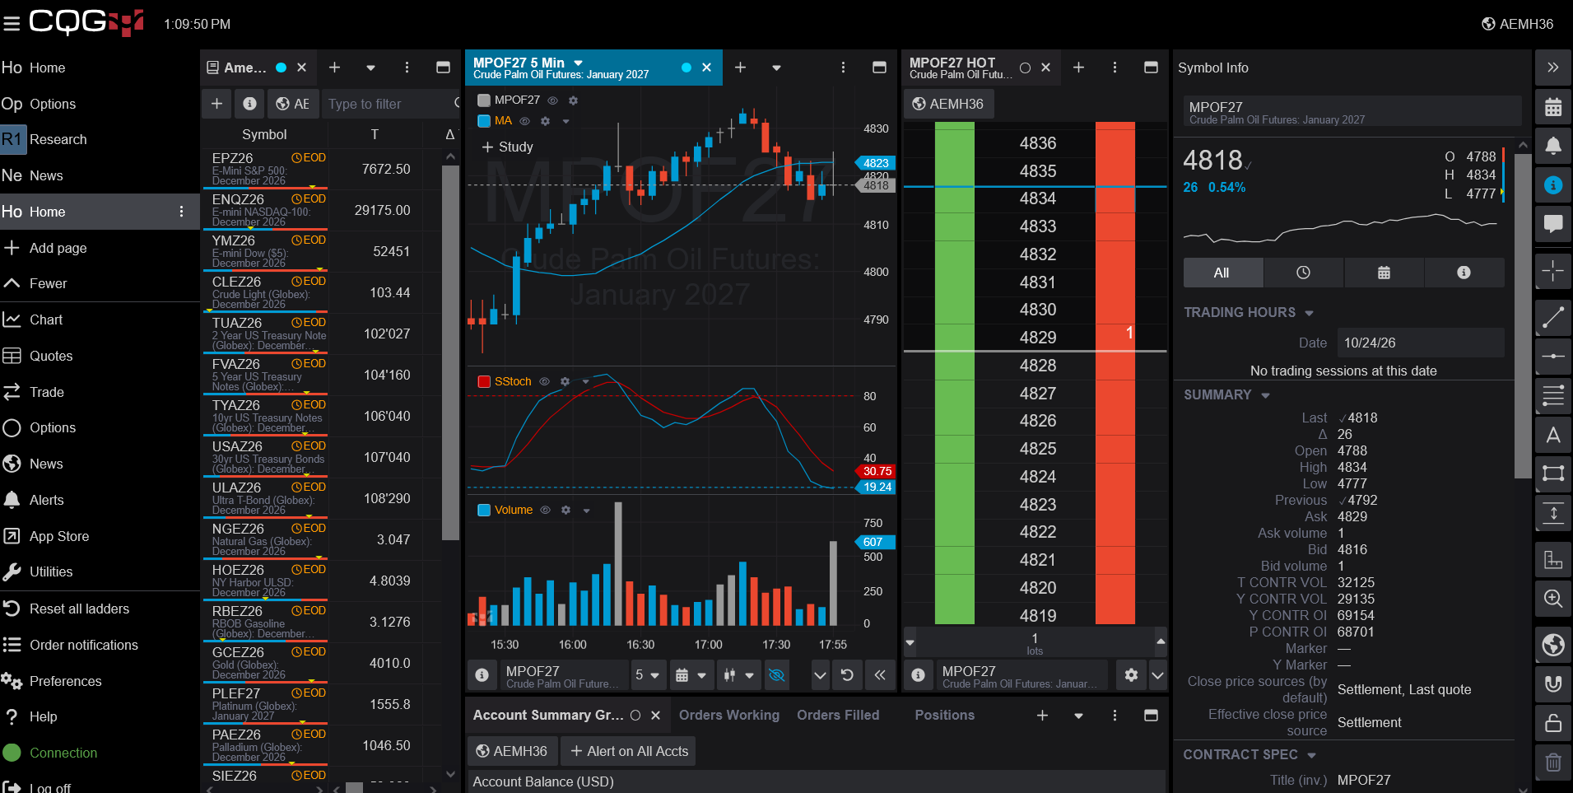
Task: Open the MPOF27 5 Min tab dropdown
Action: click(578, 63)
